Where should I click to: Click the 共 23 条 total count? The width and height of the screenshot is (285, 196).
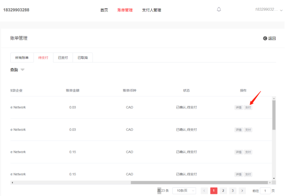(163, 190)
